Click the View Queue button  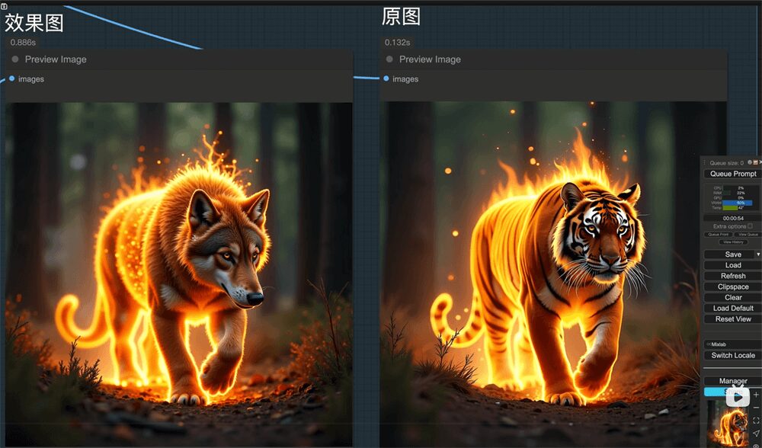point(748,234)
